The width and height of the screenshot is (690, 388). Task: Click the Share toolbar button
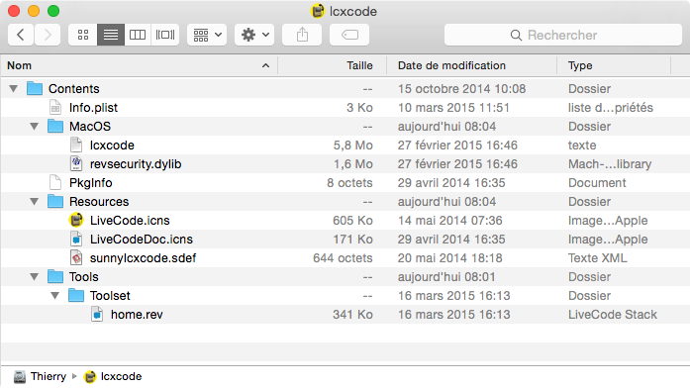[302, 35]
